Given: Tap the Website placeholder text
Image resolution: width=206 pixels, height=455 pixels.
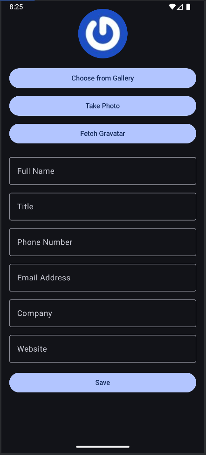Looking at the screenshot, I should click(32, 349).
